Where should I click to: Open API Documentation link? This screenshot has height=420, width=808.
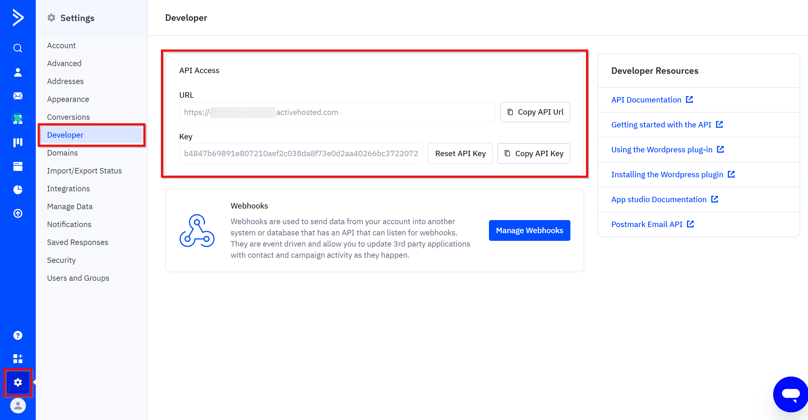pos(646,100)
